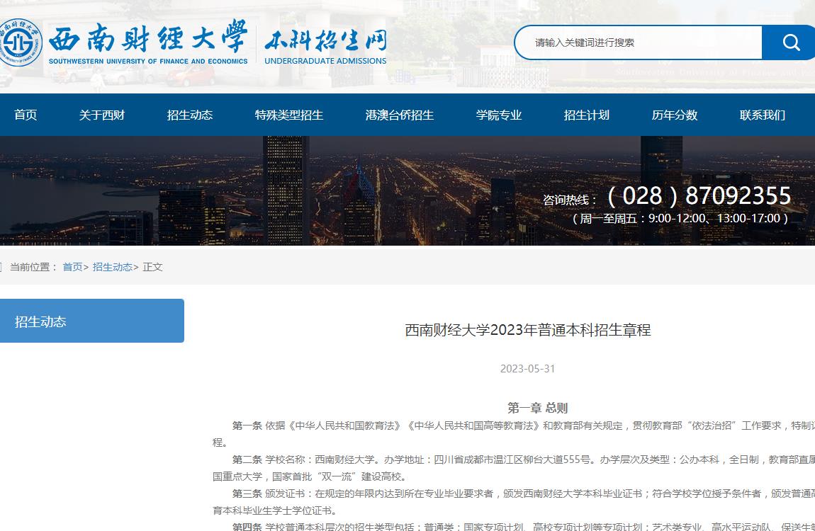Image resolution: width=815 pixels, height=531 pixels.
Task: Click the SWUFE round emblem logo
Action: point(20,42)
